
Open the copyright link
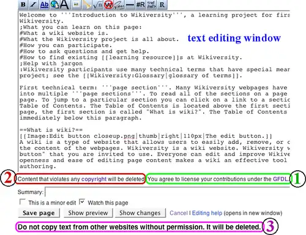(94, 179)
